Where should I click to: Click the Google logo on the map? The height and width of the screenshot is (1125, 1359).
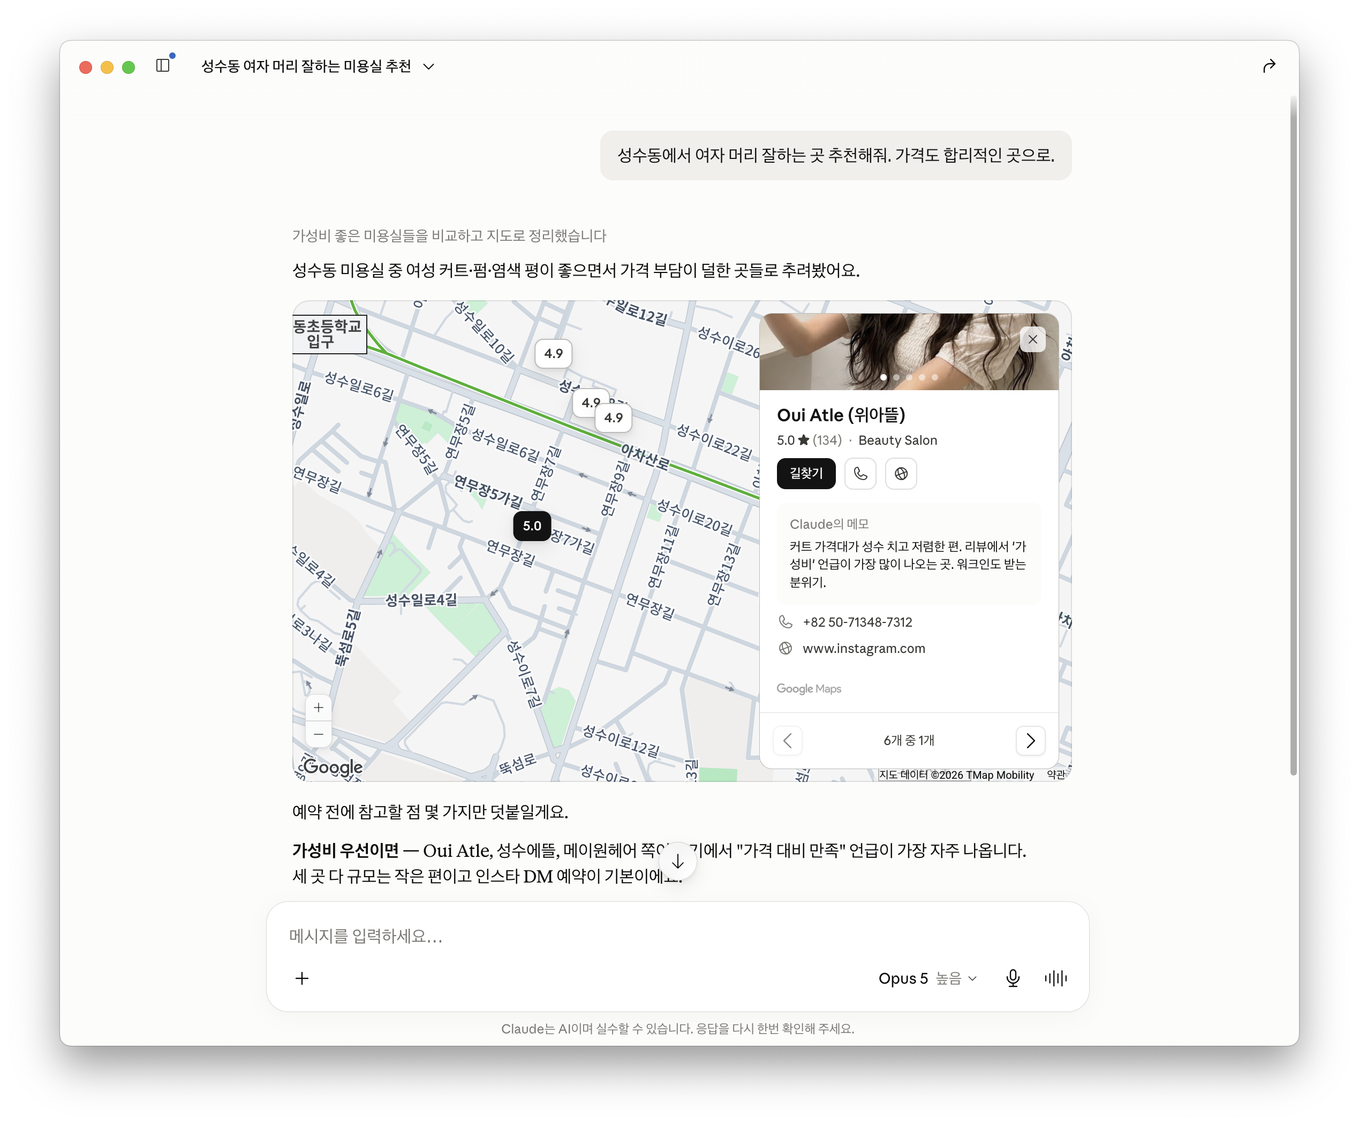[332, 767]
